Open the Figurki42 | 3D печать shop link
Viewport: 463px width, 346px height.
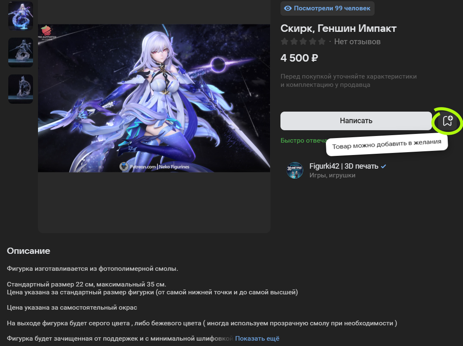click(x=344, y=166)
